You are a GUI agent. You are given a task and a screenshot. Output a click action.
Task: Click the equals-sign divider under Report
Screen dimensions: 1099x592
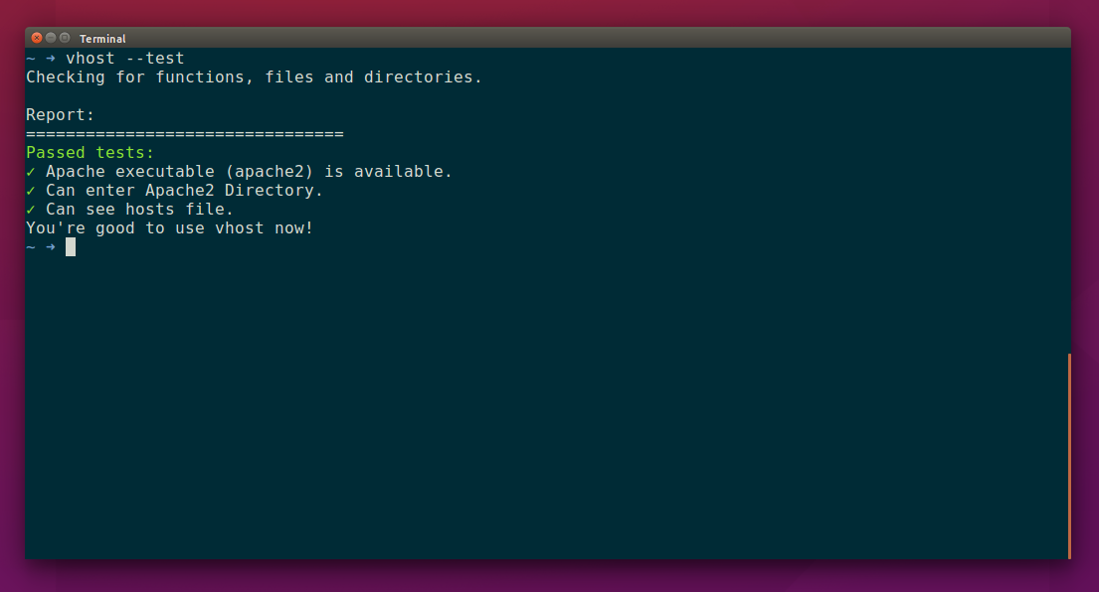tap(184, 133)
